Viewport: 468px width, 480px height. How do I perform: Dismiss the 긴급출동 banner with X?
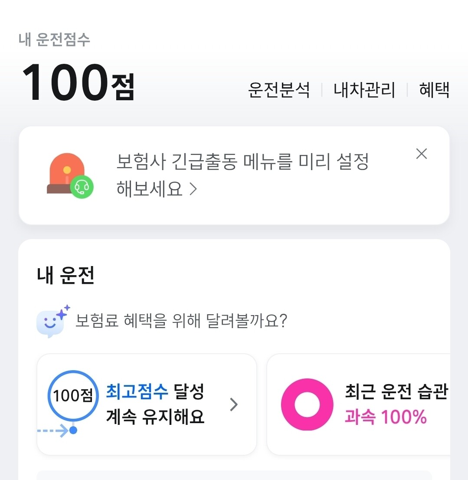[421, 154]
